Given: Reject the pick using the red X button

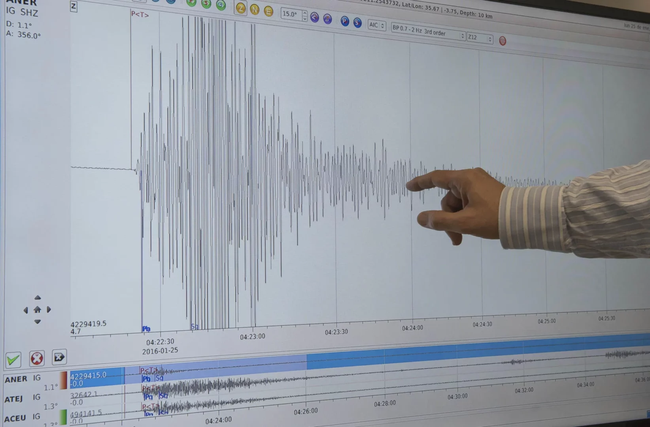Looking at the screenshot, I should pos(37,358).
